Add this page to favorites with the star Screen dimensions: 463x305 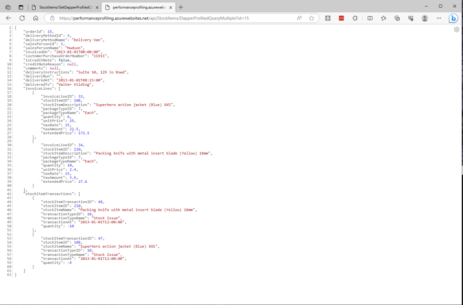(312, 18)
